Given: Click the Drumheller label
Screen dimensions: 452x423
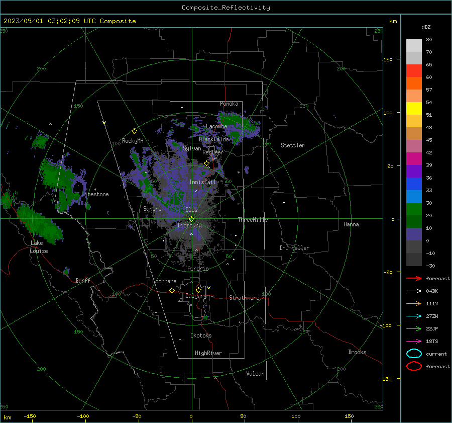Looking at the screenshot, I should pyautogui.click(x=294, y=248).
